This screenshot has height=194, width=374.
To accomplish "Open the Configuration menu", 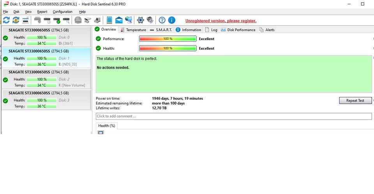I will (62, 12).
